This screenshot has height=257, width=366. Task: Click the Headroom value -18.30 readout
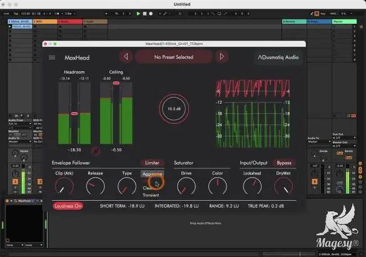(x=74, y=149)
